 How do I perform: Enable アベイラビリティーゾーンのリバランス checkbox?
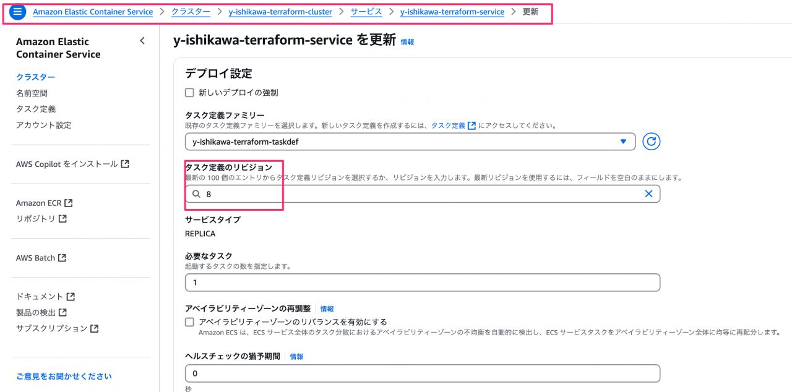(x=190, y=322)
